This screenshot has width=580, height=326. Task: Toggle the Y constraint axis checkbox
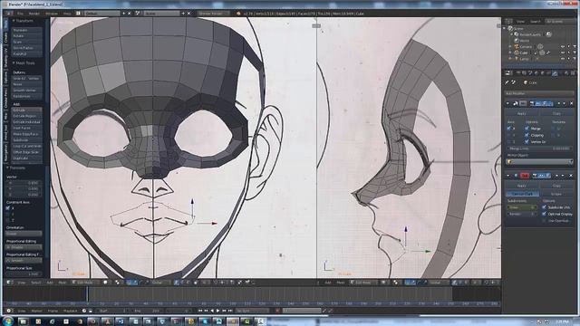point(8,214)
